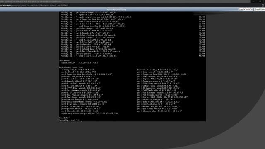Click perl-Time-Local.noarch in the dependency list
265x149 pixels.
[83, 104]
